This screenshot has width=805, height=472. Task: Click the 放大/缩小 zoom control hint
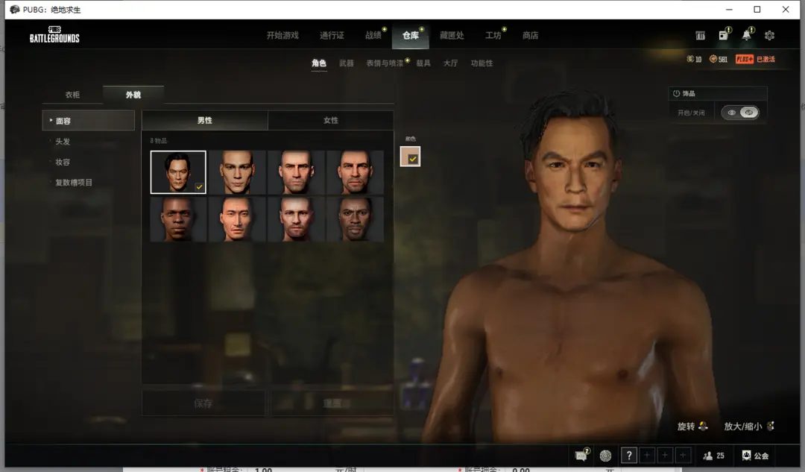pyautogui.click(x=749, y=427)
